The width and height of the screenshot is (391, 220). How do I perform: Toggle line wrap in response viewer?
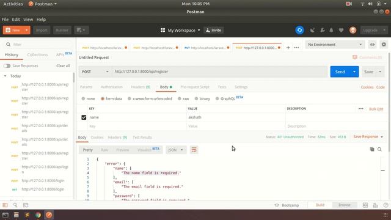pyautogui.click(x=194, y=150)
